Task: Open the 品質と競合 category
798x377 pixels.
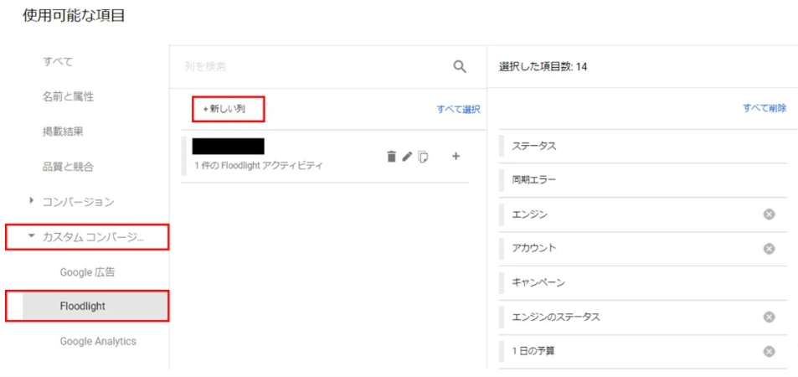Action: coord(68,167)
